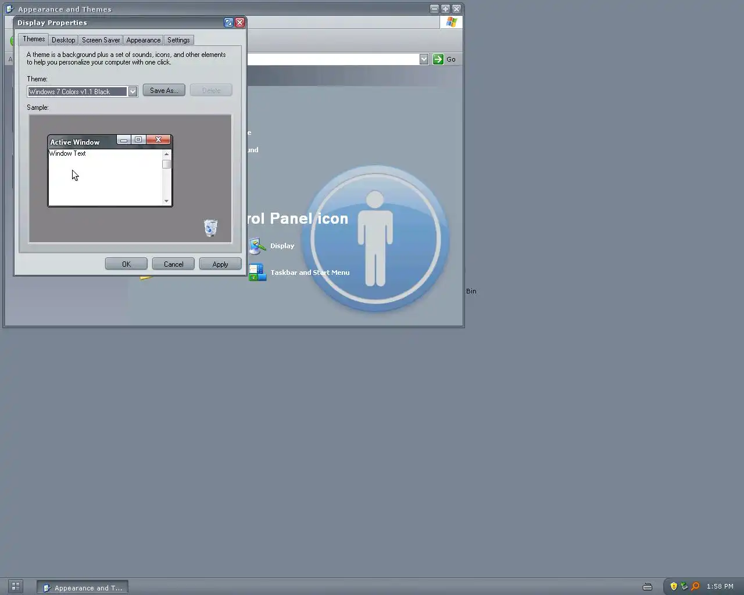
Task: Click the on-screen keyboard tray icon
Action: point(648,587)
